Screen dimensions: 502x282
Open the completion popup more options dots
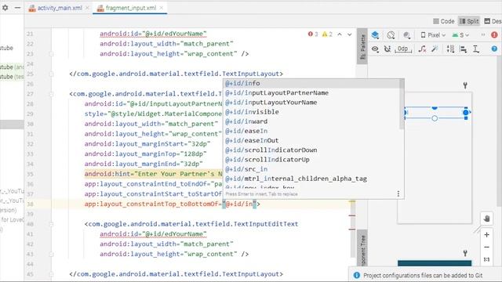pos(398,193)
